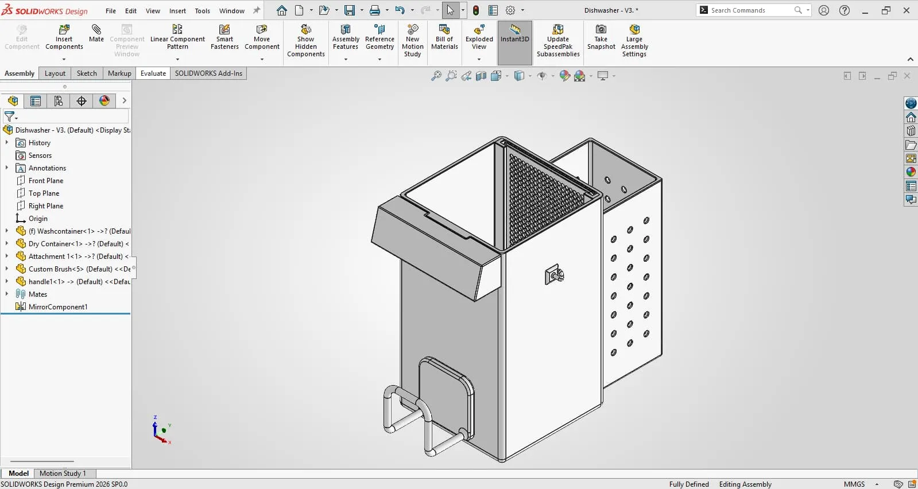Expand the Annotations tree node
918x489 pixels.
[7, 168]
